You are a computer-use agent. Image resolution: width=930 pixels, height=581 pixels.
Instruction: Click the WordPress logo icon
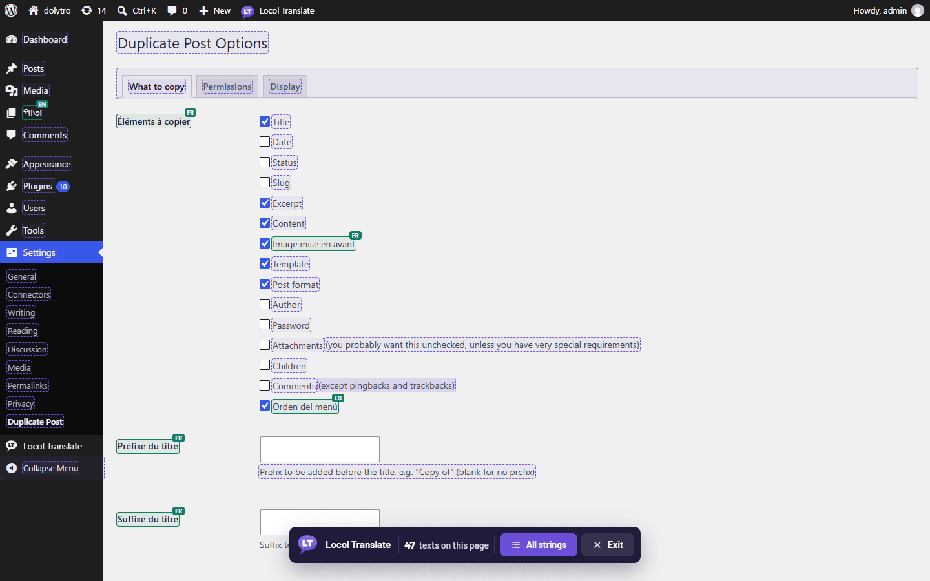(11, 10)
